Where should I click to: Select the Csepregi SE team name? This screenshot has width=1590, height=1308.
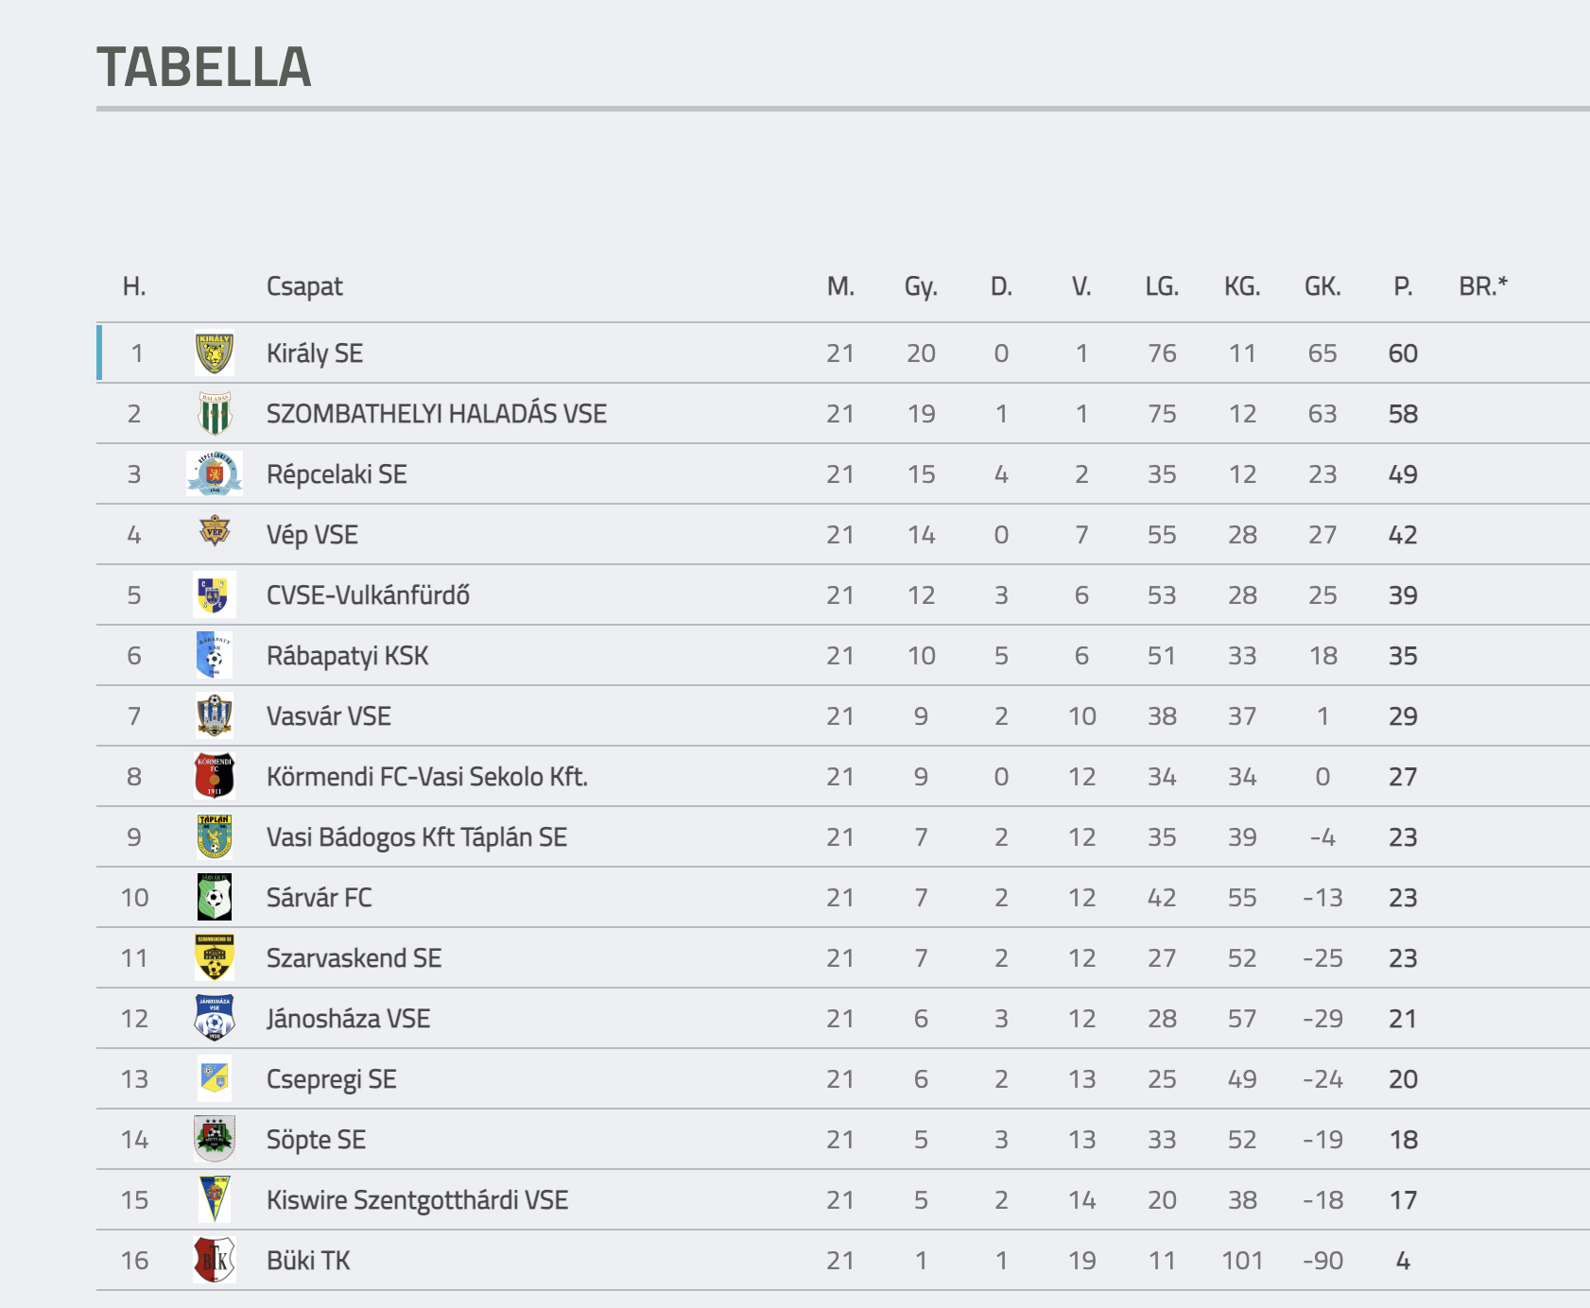click(x=331, y=1079)
